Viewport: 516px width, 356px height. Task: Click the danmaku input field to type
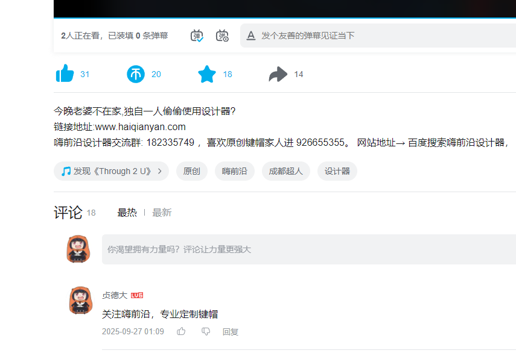[x=362, y=36]
